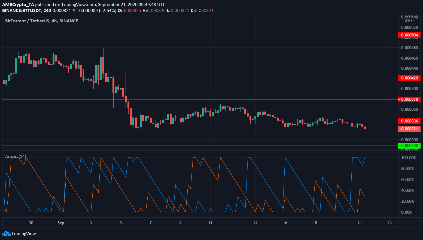Click the 0.000460 price scale label
423x240 pixels.
click(409, 58)
